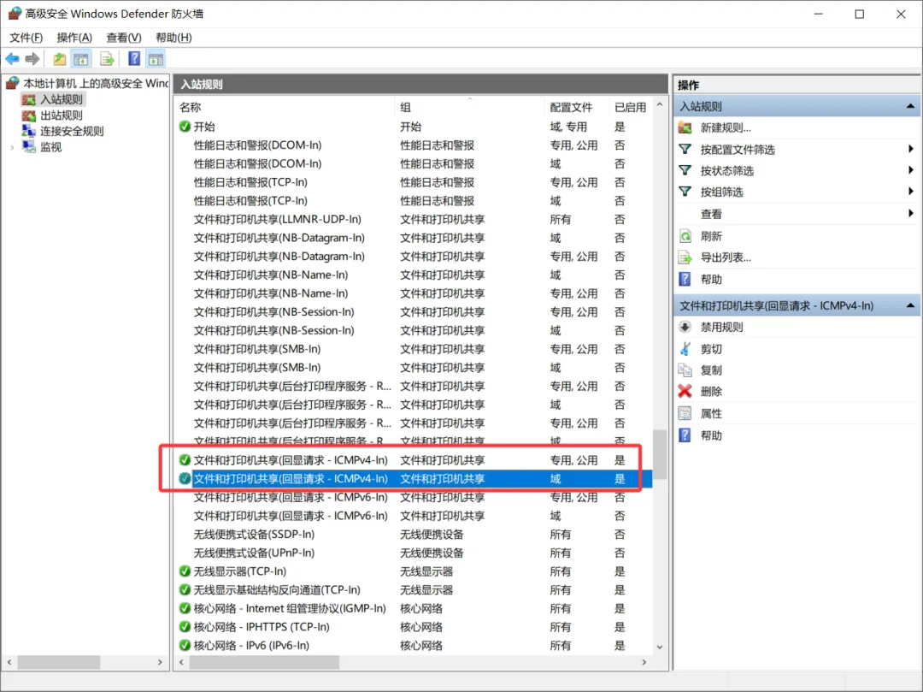Sort by 已启用 column header

click(630, 107)
